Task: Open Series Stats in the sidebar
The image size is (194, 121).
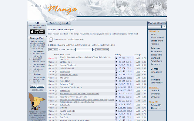Action: 157,41
